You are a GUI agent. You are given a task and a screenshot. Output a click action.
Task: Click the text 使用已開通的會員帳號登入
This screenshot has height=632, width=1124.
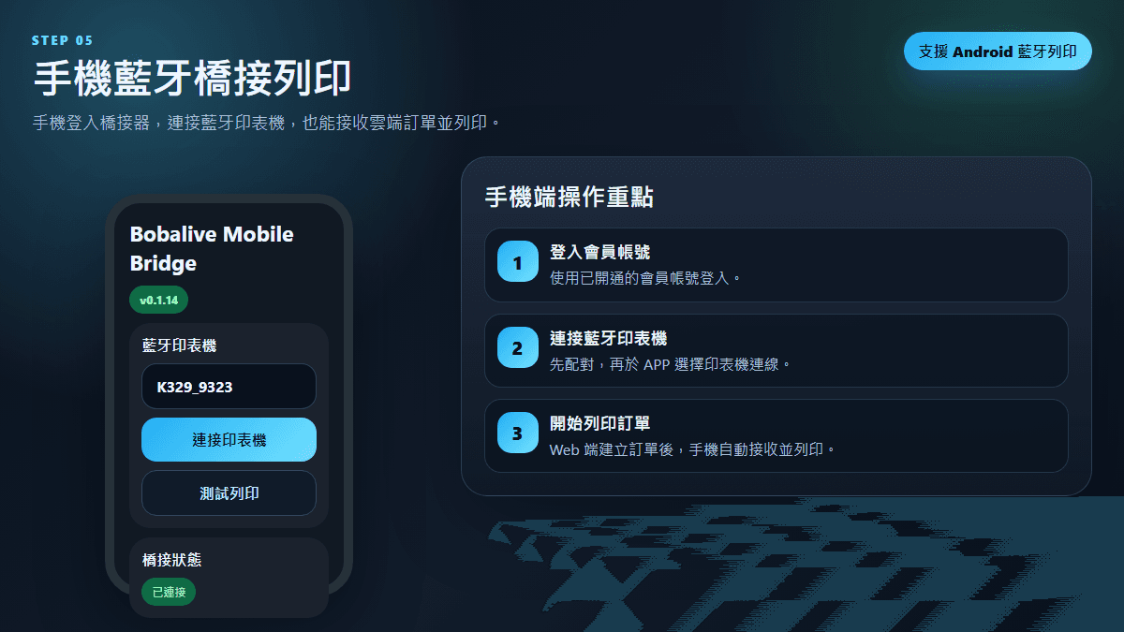[x=645, y=278]
